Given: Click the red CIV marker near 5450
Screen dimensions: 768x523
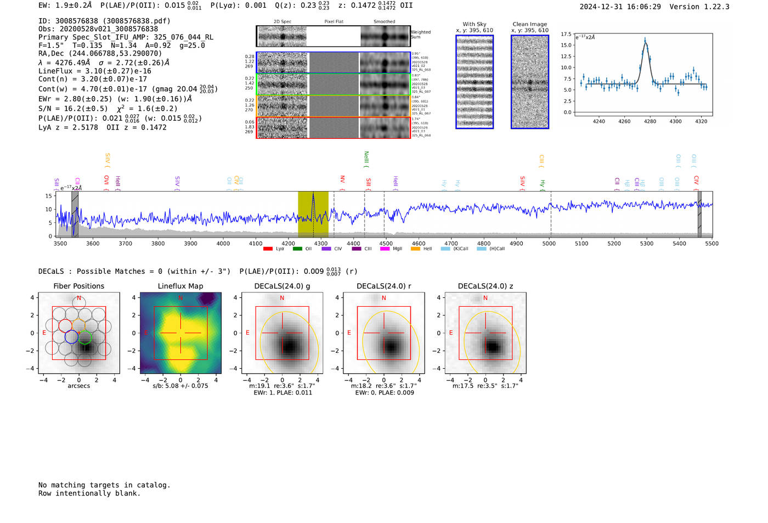Looking at the screenshot, I should (696, 182).
